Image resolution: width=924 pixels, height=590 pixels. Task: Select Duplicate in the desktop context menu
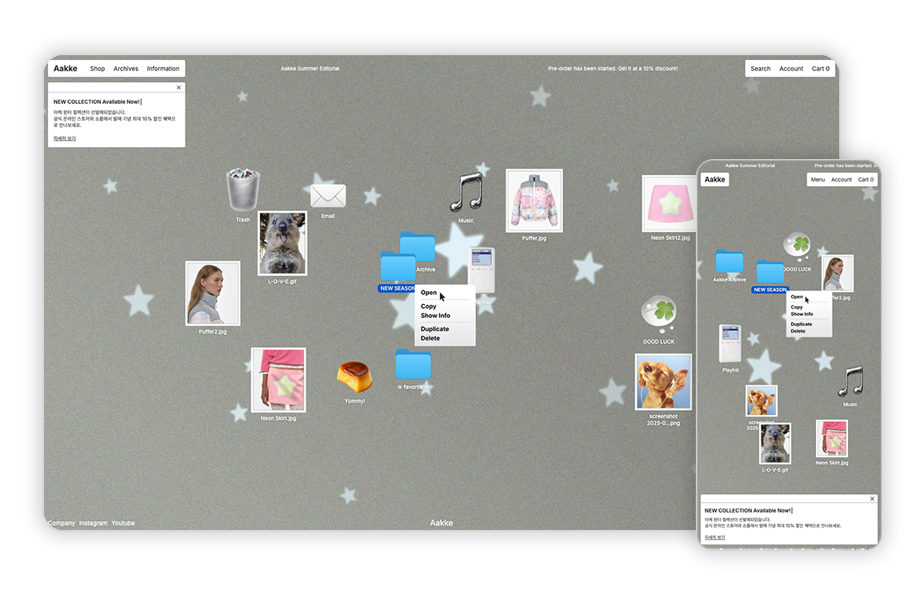434,329
